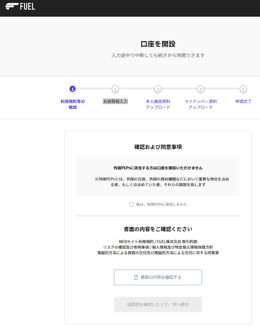This screenshot has height=327, width=260.
Task: Open the 本人確認資料アップロード step label
Action: 158,104
